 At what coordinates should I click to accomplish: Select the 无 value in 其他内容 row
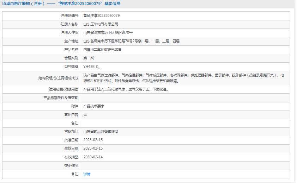click(85, 115)
